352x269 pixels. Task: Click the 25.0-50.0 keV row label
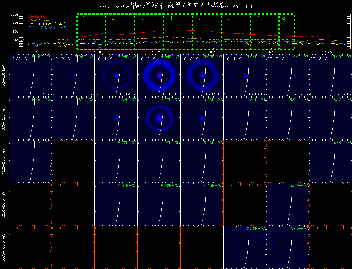[x=3, y=204]
